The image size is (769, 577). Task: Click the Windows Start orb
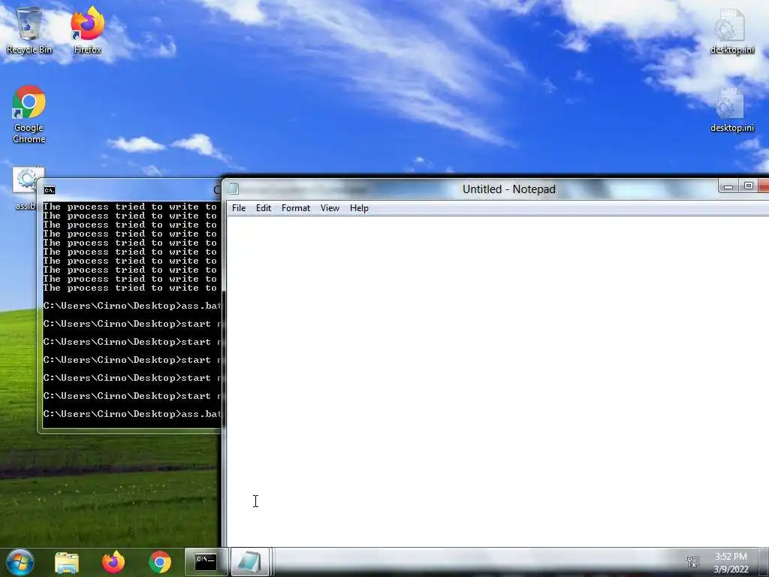click(20, 562)
